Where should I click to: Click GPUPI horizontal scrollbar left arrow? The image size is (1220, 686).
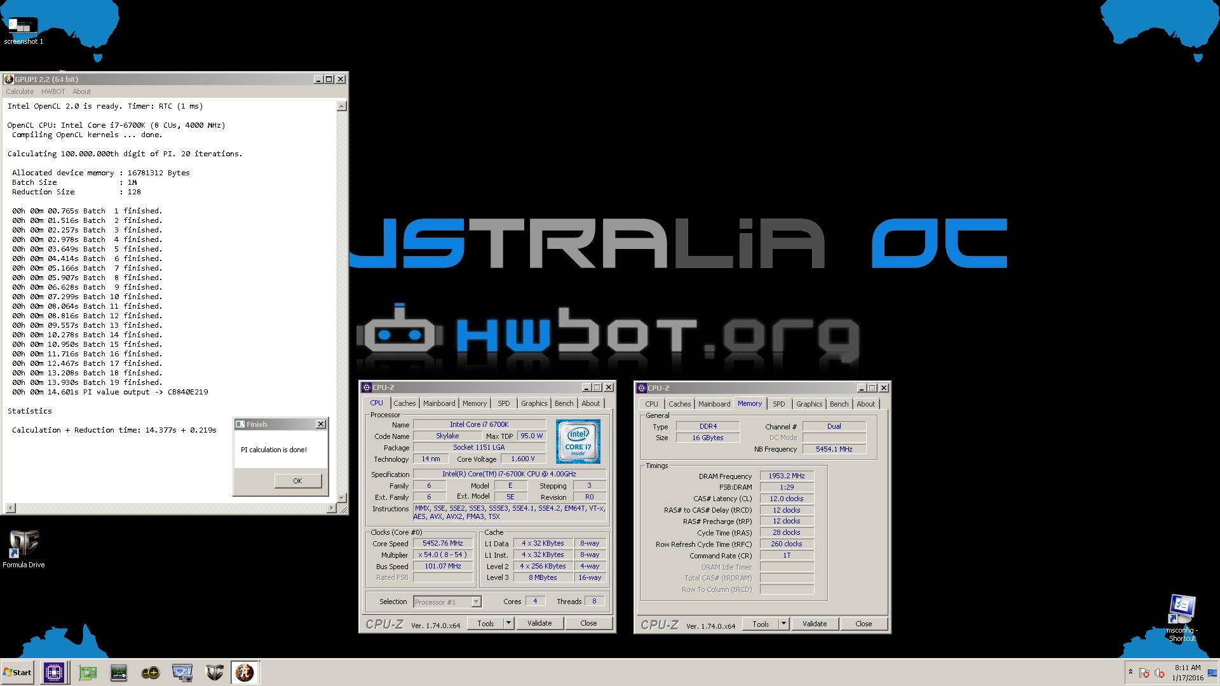coord(10,508)
